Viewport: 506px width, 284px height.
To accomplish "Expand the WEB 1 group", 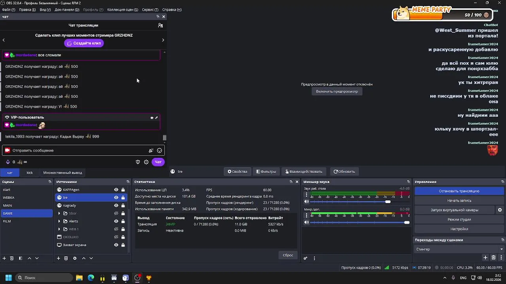I will pos(59,229).
